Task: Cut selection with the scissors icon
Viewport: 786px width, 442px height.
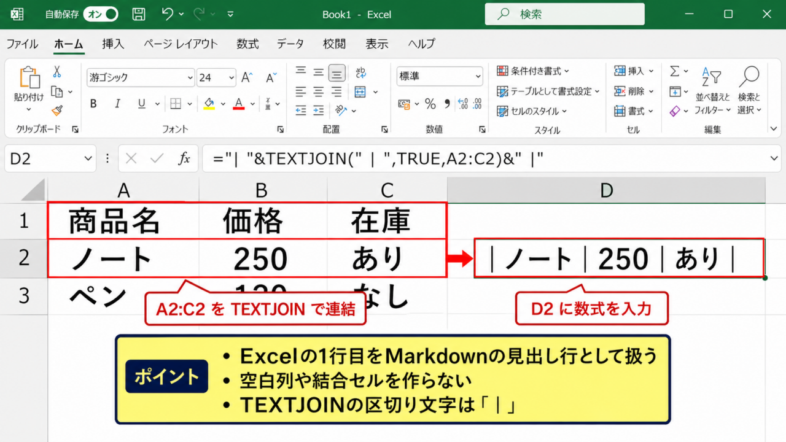Action: coord(57,72)
